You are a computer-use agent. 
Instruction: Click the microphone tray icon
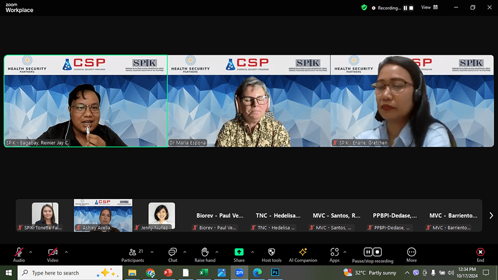click(433, 273)
